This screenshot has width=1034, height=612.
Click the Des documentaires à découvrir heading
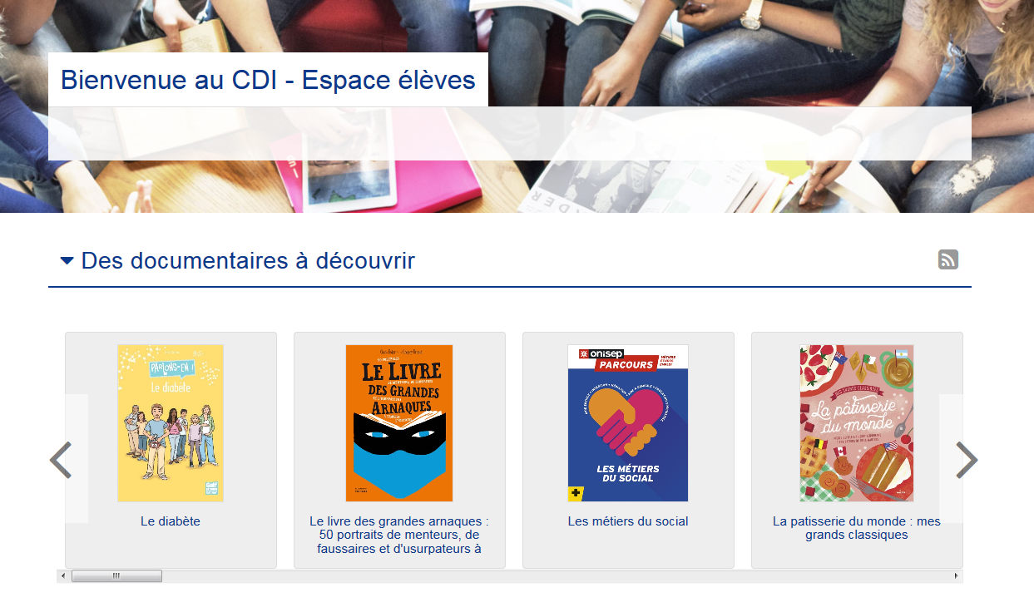[248, 261]
